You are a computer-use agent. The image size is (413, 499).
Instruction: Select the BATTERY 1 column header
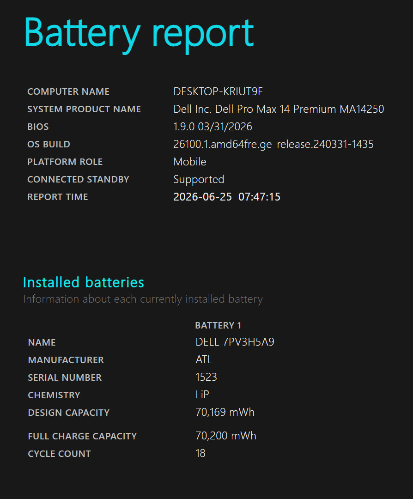click(218, 325)
